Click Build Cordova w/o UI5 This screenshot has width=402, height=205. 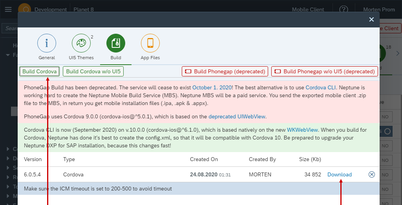pos(93,71)
